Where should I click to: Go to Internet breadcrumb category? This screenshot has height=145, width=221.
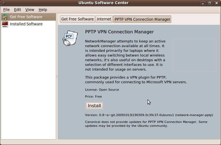click(104, 19)
